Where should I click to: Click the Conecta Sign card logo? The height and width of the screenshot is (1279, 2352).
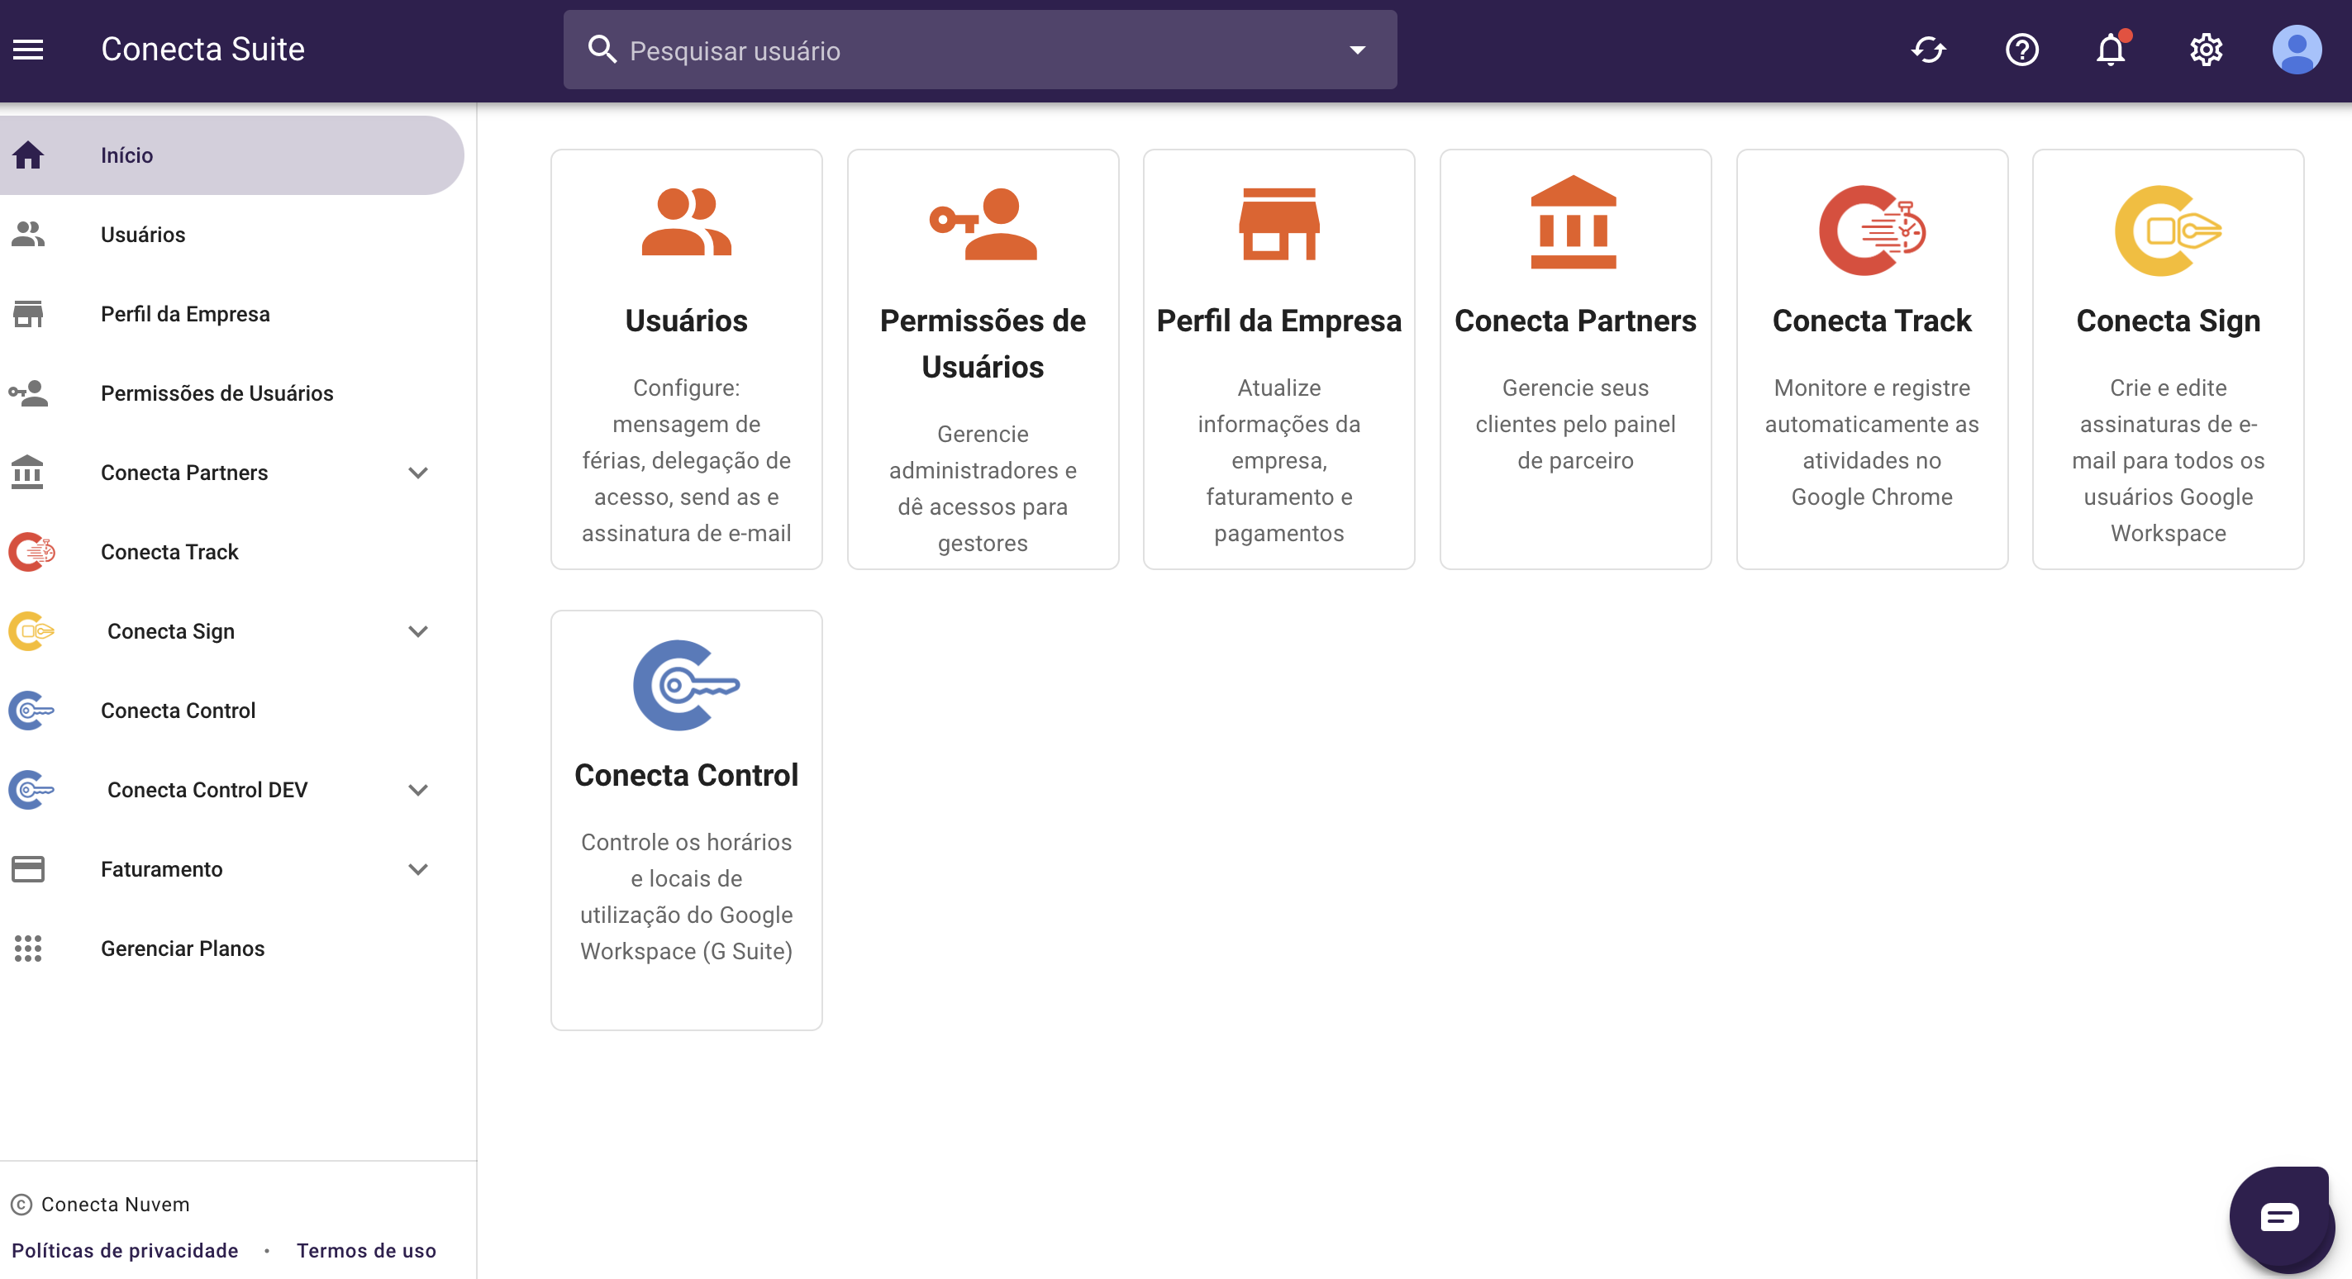(x=2168, y=230)
